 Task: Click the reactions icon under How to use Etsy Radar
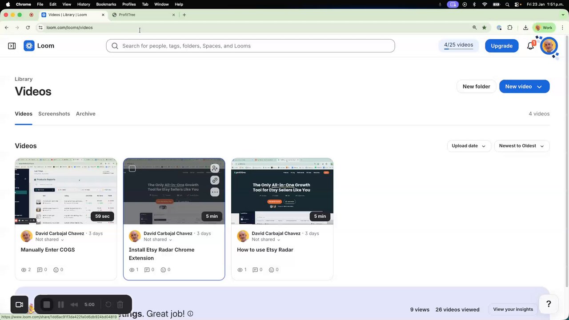pos(272,270)
